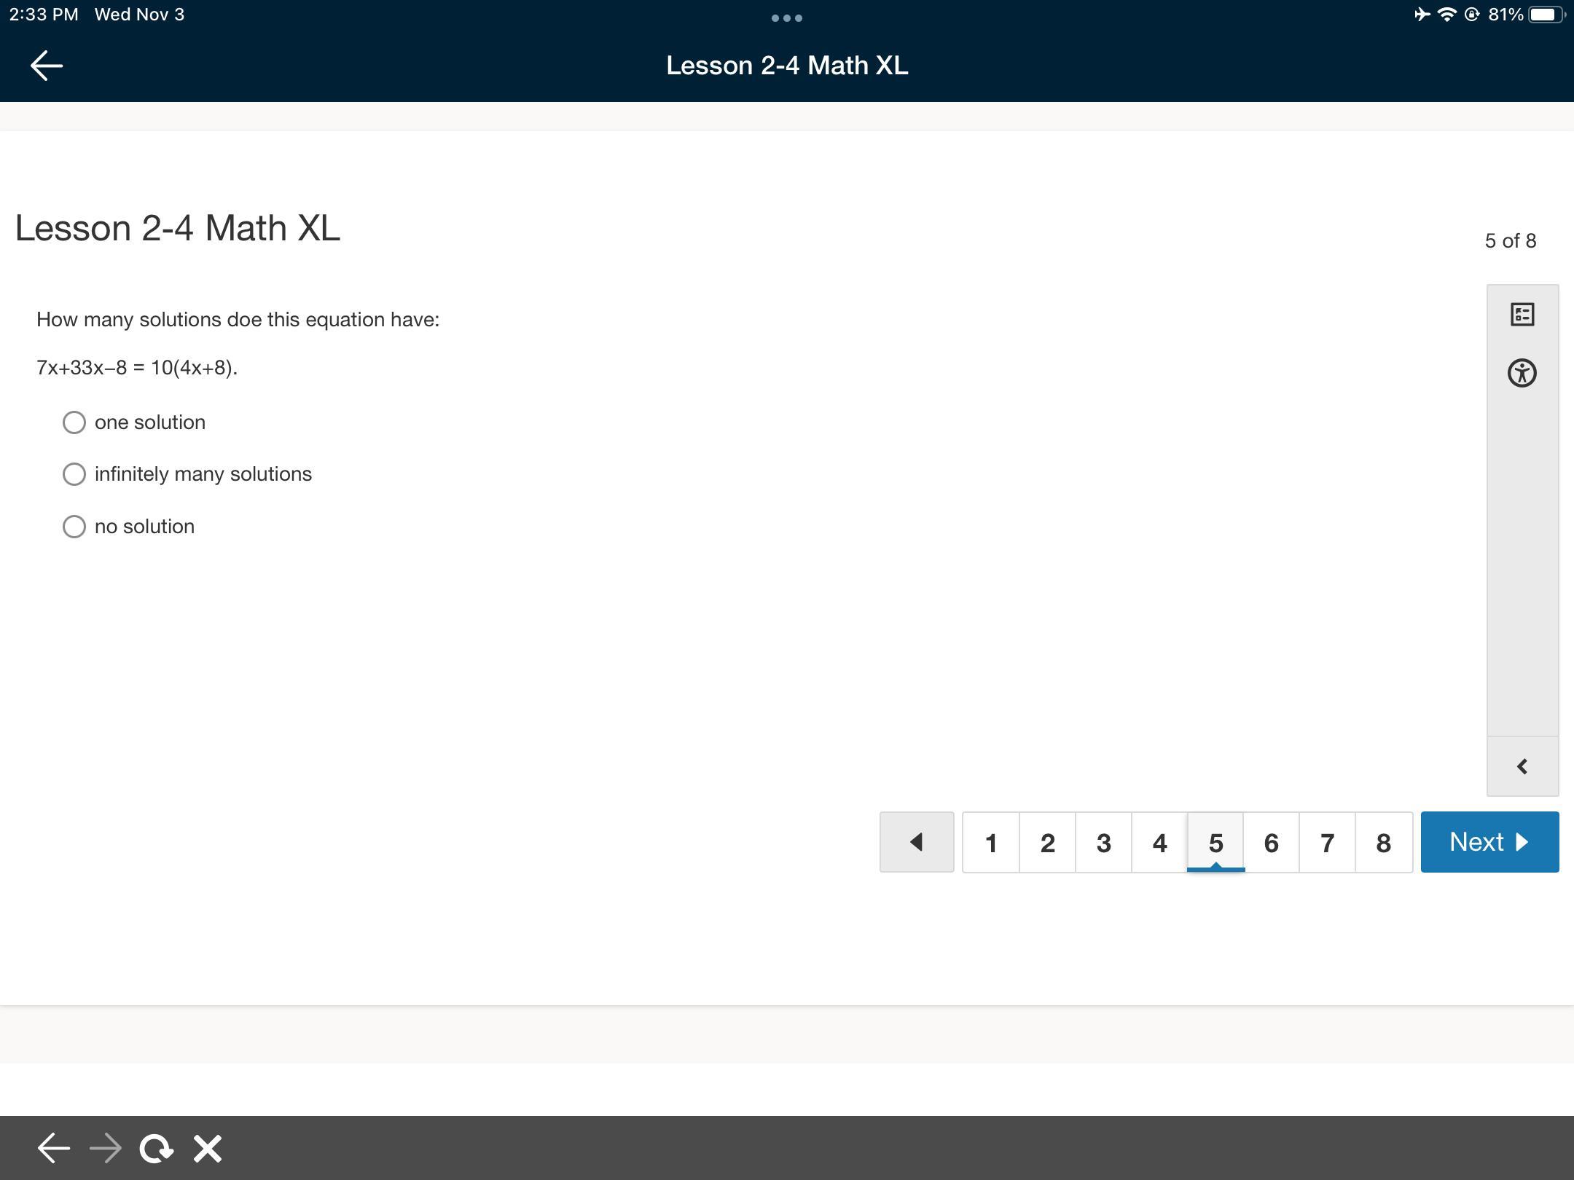Select the 'no solution' radio button
Viewport: 1574px width, 1180px height.
click(74, 527)
